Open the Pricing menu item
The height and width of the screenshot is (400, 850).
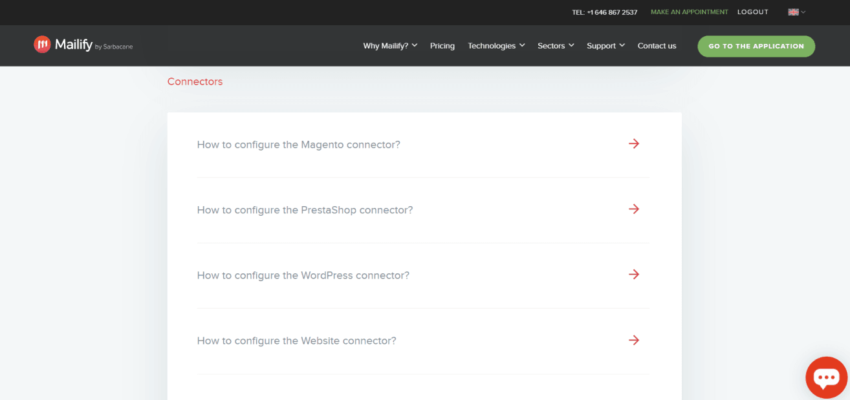tap(442, 46)
